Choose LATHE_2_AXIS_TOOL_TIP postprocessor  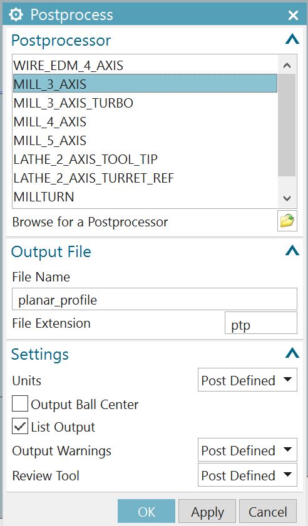tap(145, 159)
